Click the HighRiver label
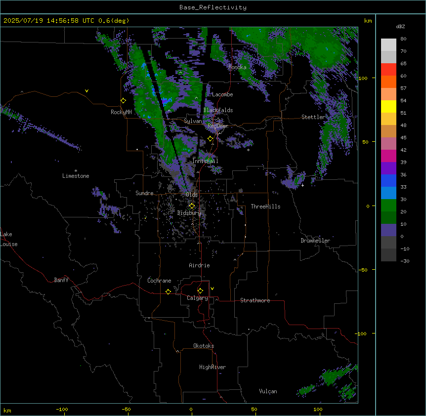 (213, 367)
